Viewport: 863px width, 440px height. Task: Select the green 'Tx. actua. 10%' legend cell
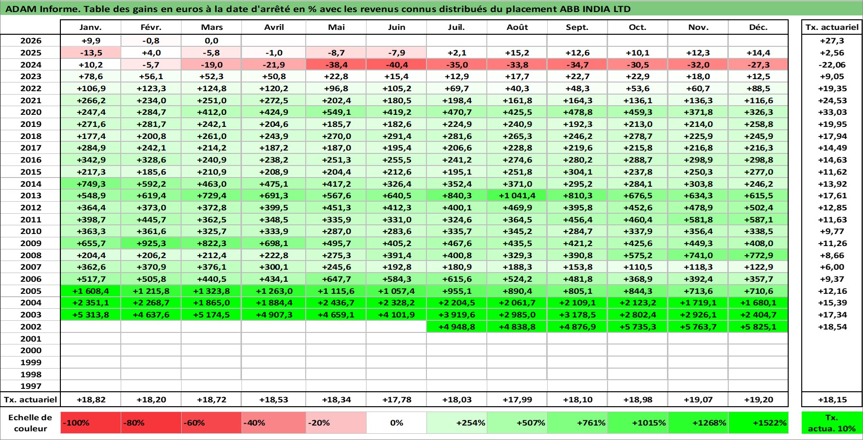click(832, 423)
